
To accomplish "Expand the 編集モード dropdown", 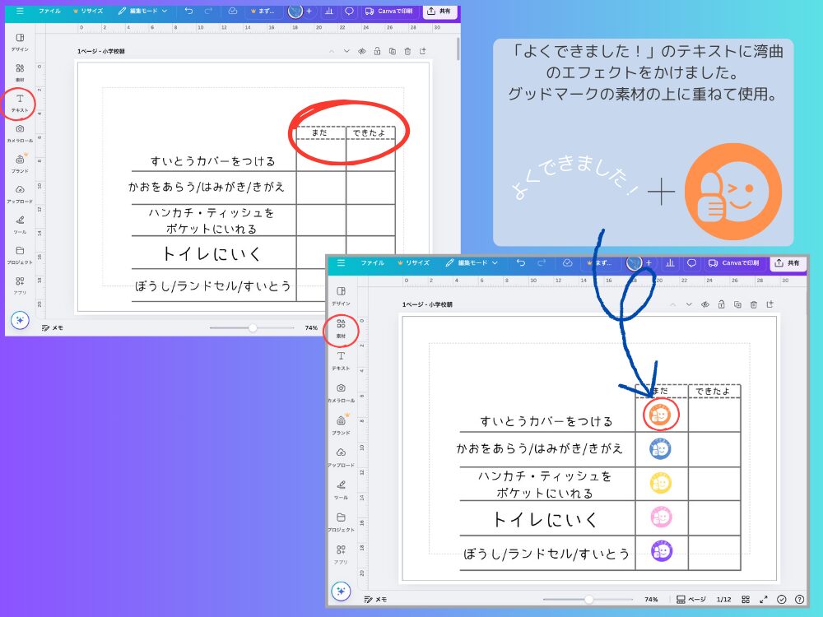I will 150,11.
